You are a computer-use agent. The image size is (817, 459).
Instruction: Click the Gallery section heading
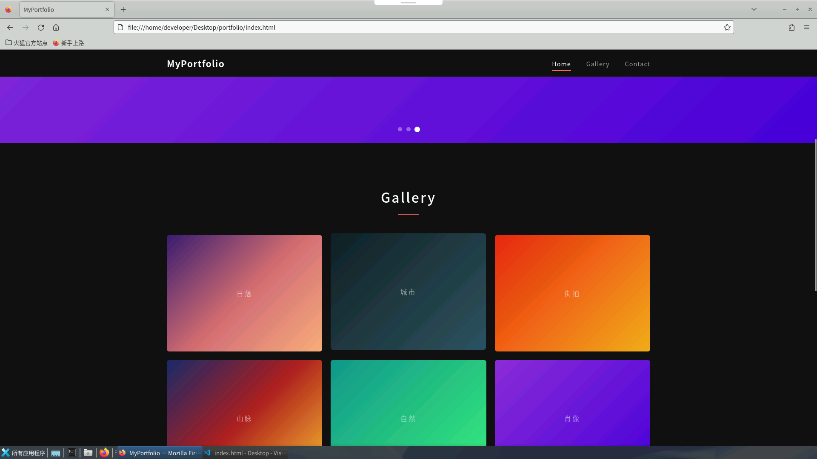(x=408, y=198)
